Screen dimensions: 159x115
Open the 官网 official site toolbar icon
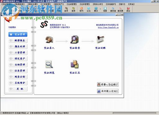[81, 9]
